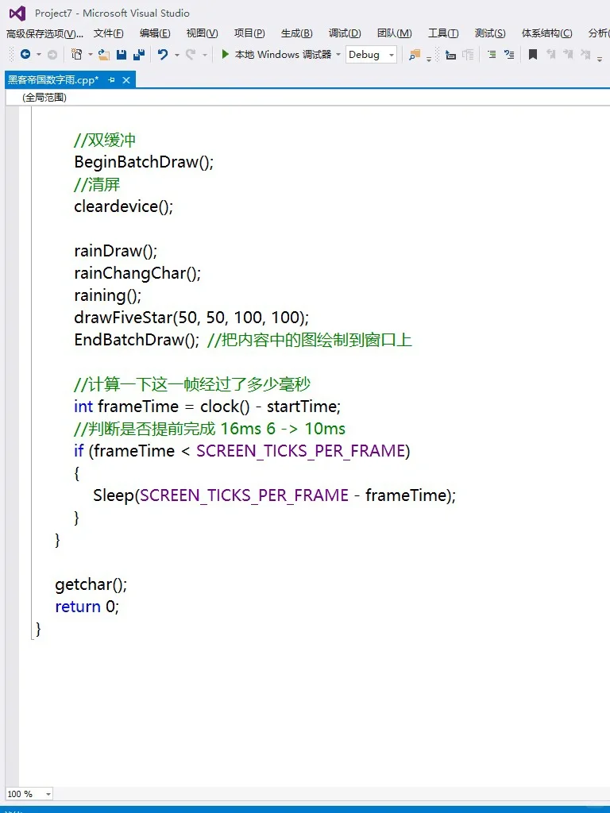Viewport: 610px width, 813px height.
Task: Pin the 黑客帝国数字雨.cpp tab
Action: click(111, 80)
